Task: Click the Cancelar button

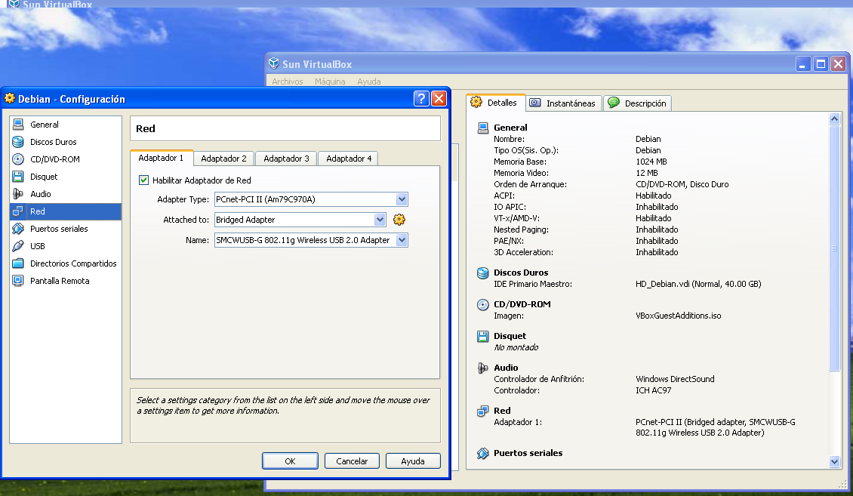Action: (x=352, y=461)
